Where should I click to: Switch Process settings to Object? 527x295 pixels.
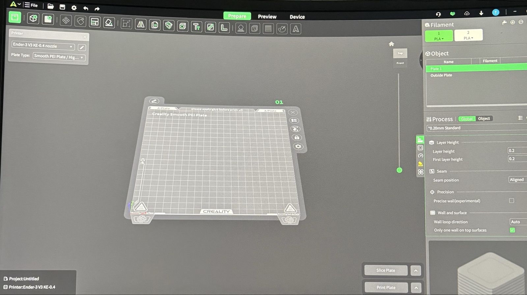[484, 119]
